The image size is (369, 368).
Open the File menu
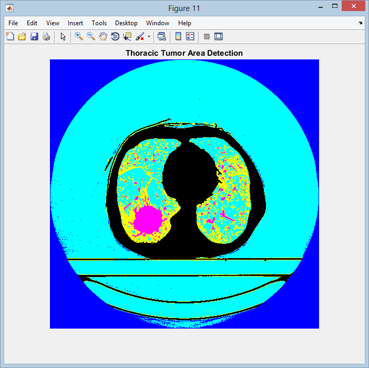pos(13,23)
